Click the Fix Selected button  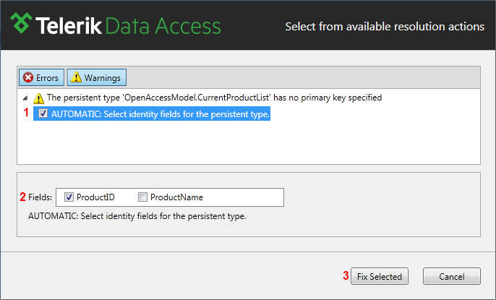[x=380, y=276]
